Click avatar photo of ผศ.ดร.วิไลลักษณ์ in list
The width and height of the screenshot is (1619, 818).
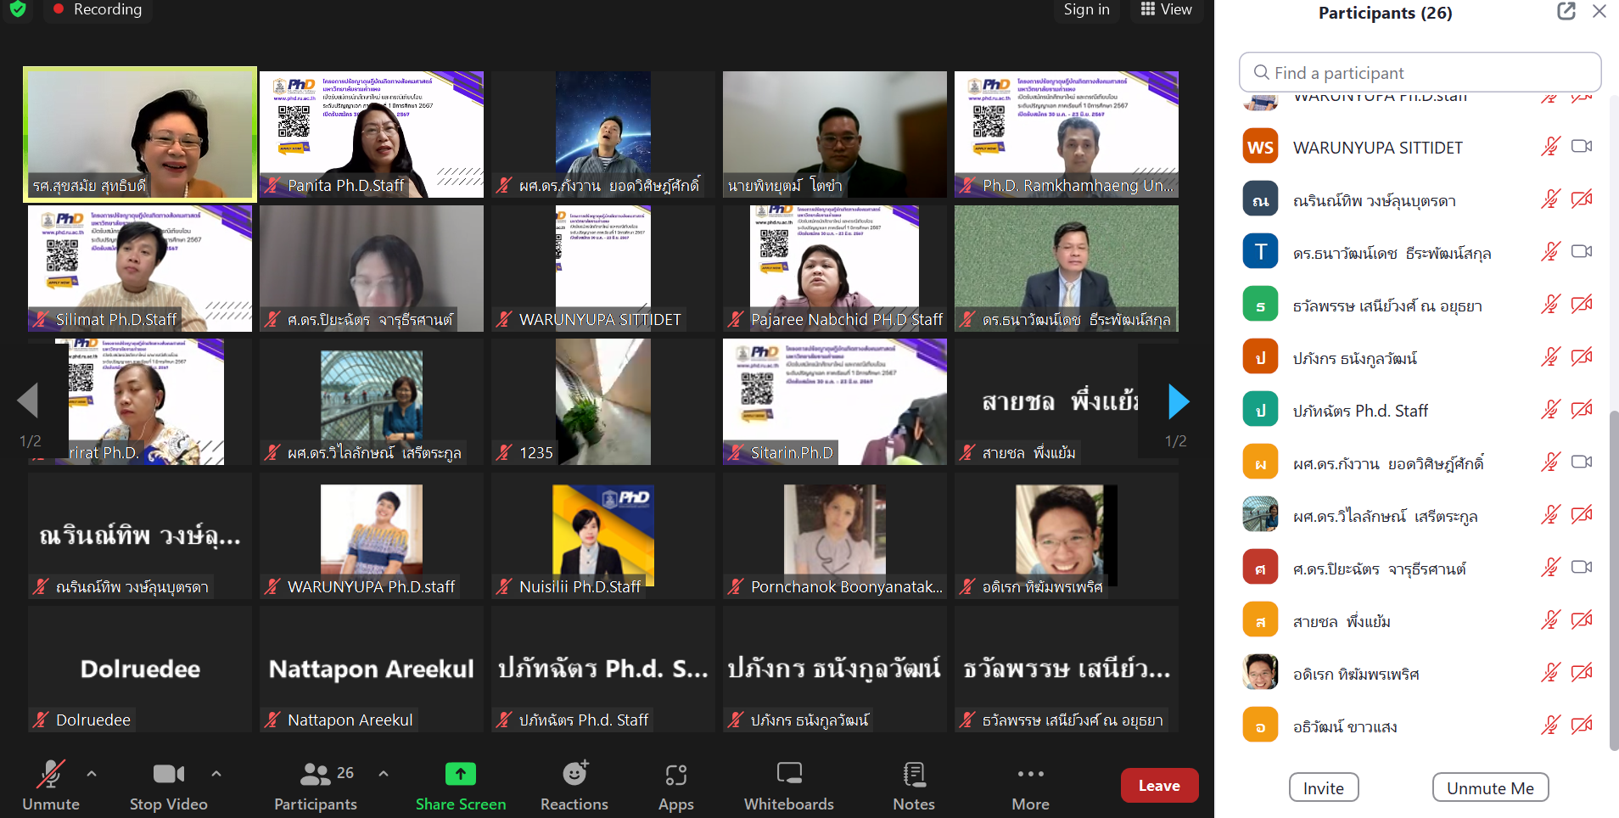(x=1260, y=515)
